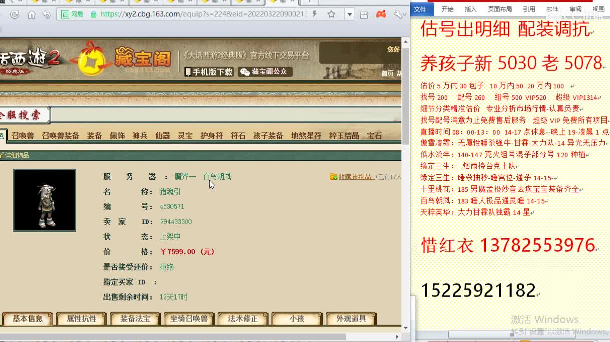Click the price ¥7599.00 (元)
The image size is (610, 342).
[187, 252]
